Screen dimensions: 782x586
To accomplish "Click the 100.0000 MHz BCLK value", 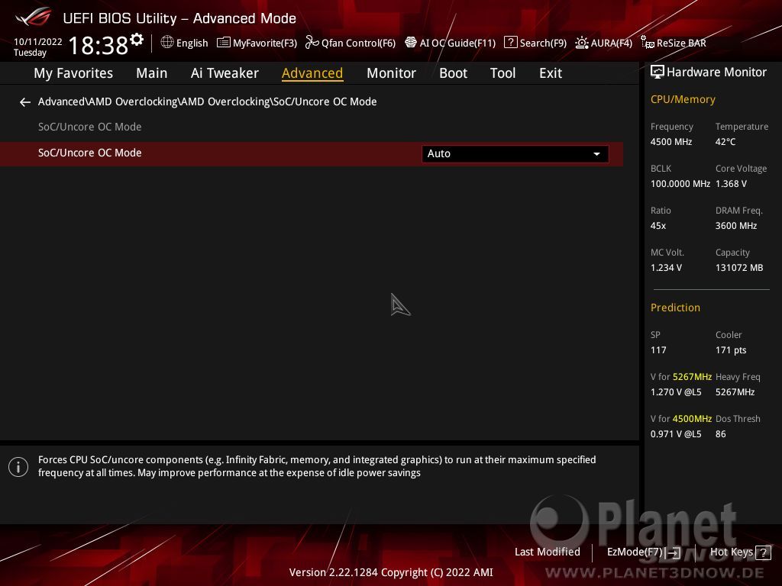I will click(x=680, y=184).
